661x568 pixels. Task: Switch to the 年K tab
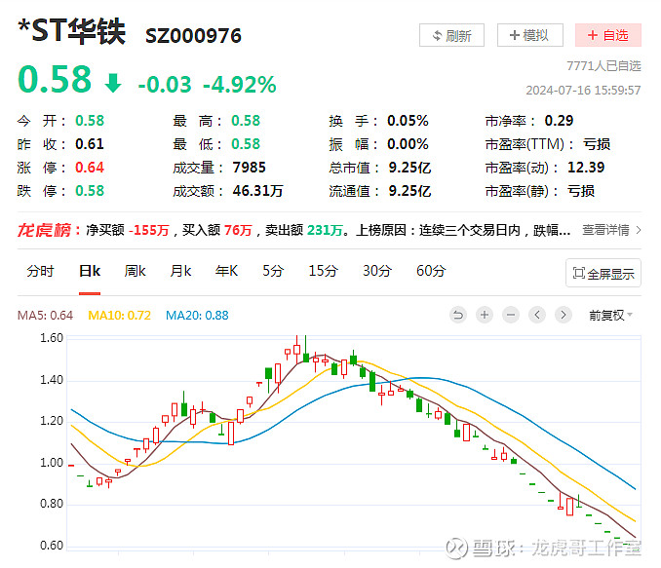point(226,271)
